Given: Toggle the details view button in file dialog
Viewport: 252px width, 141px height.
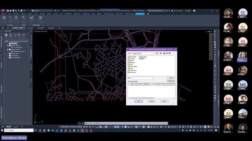Looking at the screenshot, I should coord(167,53).
